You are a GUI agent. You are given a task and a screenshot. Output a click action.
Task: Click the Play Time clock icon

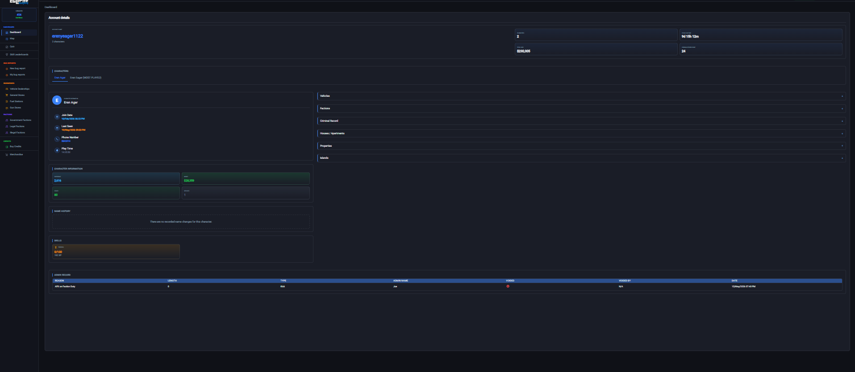57,150
